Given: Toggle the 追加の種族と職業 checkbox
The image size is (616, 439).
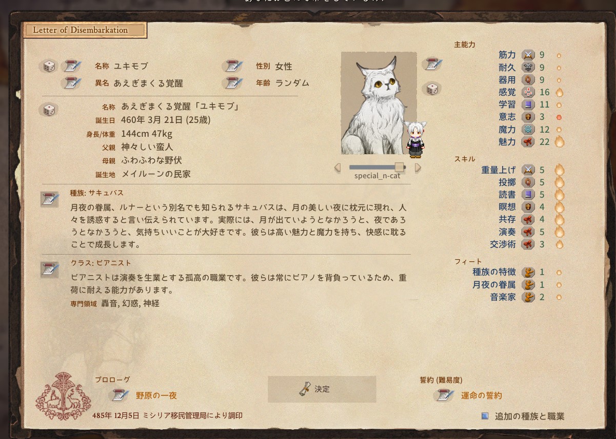Looking at the screenshot, I should coord(485,416).
